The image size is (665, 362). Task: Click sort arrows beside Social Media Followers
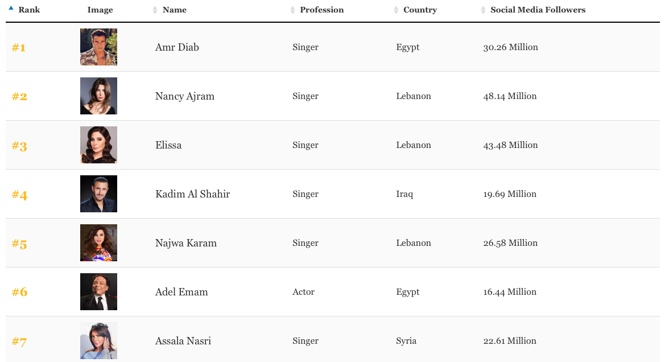click(x=484, y=10)
